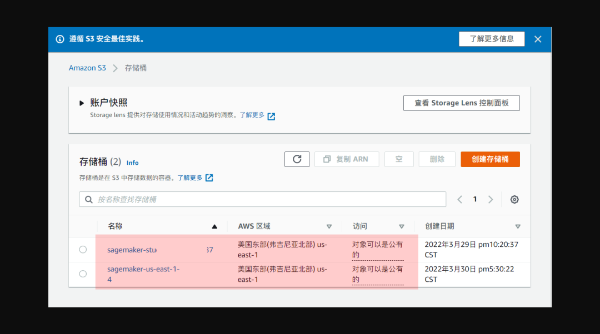
Task: Sort by 创建日期 column arrow
Action: [518, 226]
